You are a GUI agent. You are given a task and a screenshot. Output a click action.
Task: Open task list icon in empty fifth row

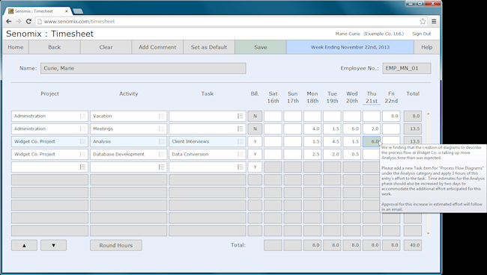(241, 167)
